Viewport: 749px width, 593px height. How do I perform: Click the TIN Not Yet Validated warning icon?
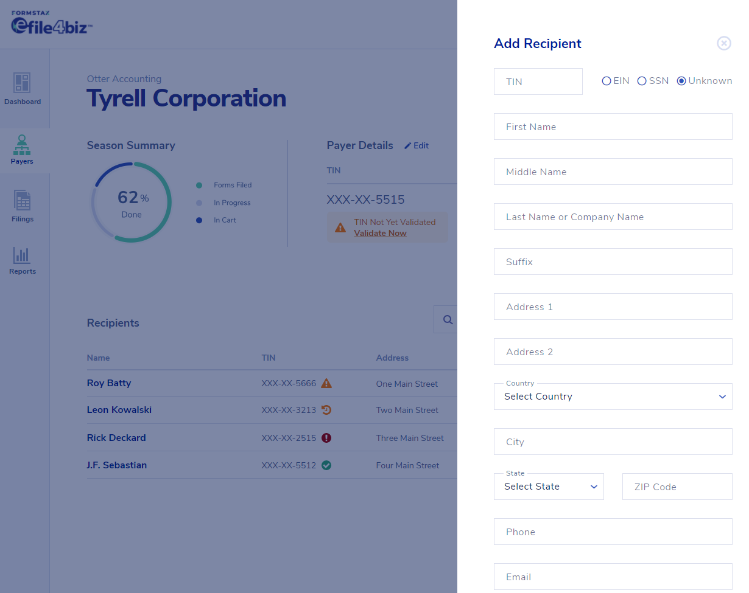tap(341, 227)
